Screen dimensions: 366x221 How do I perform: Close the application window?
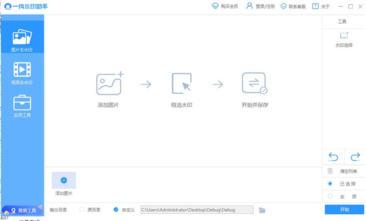[x=361, y=7]
